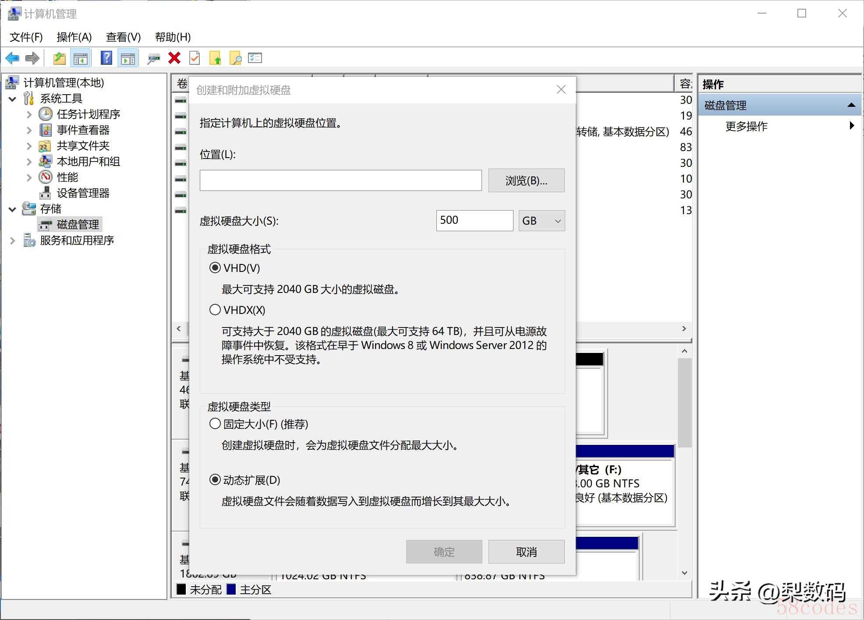Viewport: 864px width, 620px height.
Task: Open Device Manager in the tree
Action: (x=83, y=193)
